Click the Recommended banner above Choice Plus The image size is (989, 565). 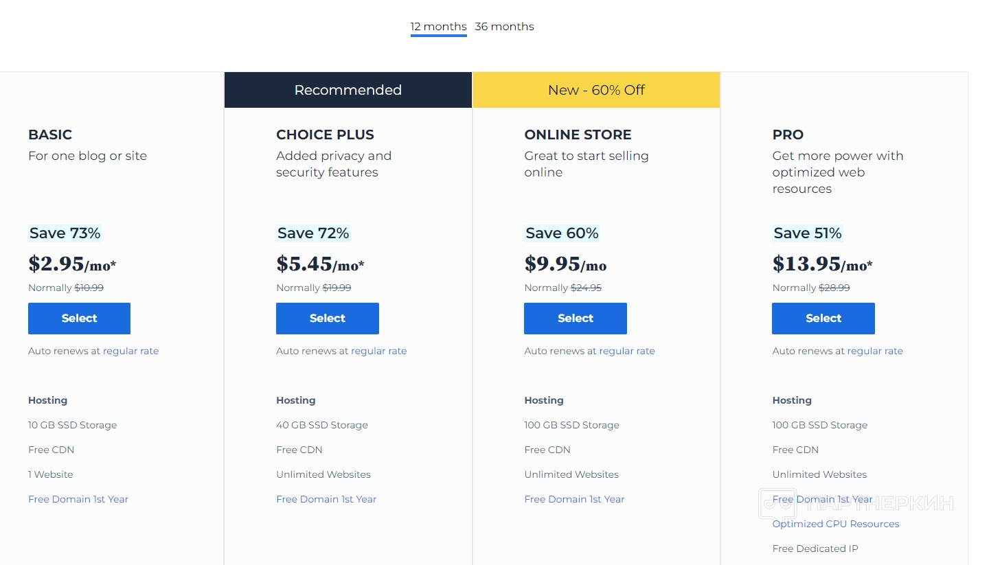[x=348, y=90]
